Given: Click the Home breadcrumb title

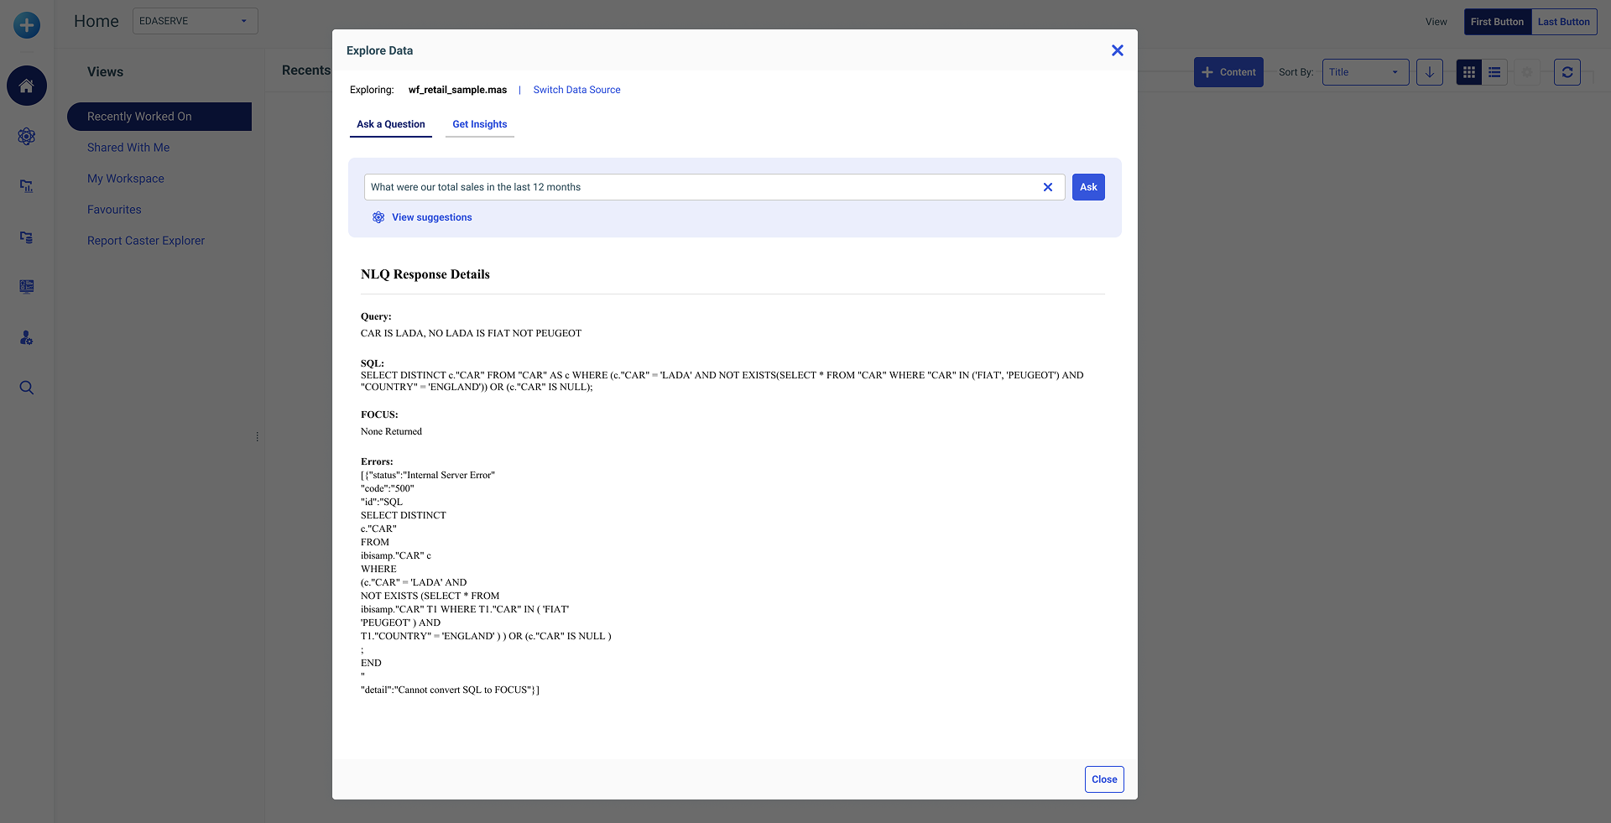Looking at the screenshot, I should pos(96,21).
